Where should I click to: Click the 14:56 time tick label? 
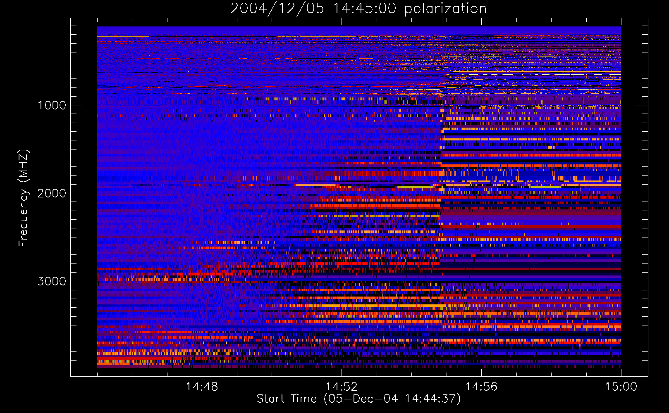tap(481, 387)
